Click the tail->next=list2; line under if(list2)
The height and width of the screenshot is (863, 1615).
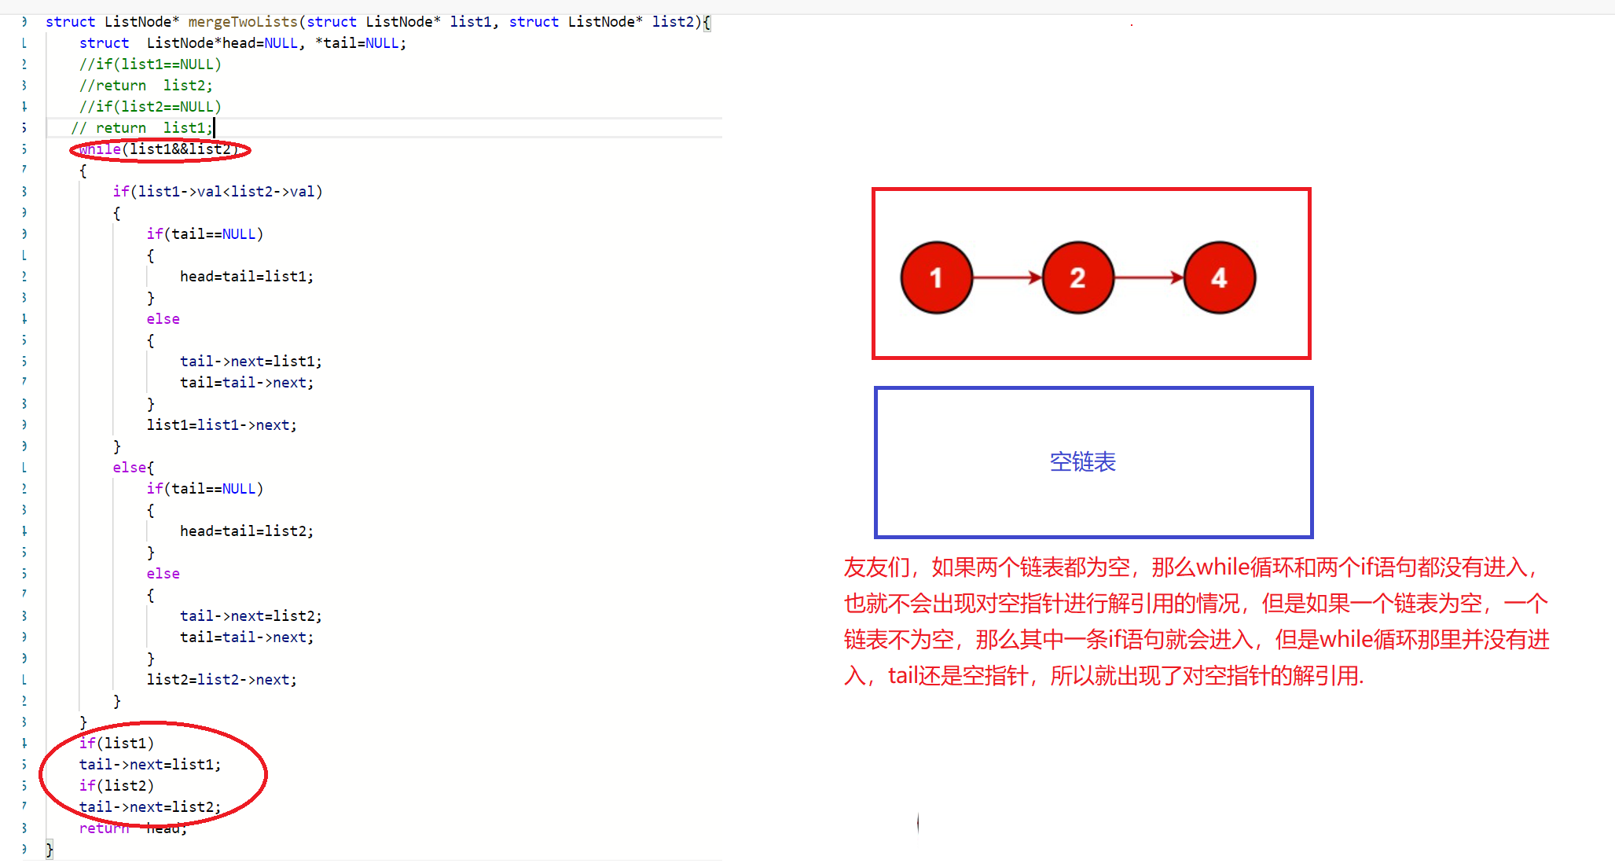150,807
